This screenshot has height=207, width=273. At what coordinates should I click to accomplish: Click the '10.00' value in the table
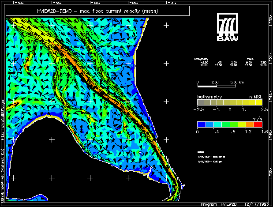(x=204, y=65)
